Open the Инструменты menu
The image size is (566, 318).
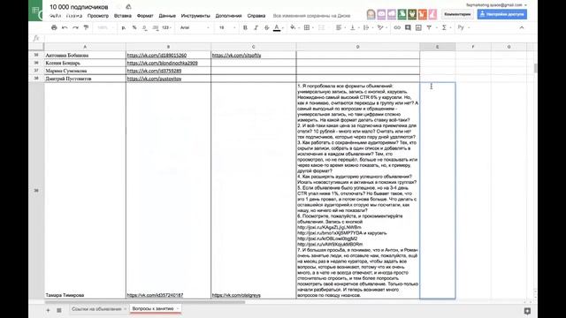(x=195, y=16)
